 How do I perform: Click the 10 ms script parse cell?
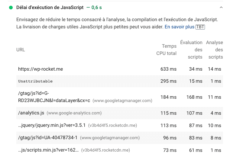[215, 126]
